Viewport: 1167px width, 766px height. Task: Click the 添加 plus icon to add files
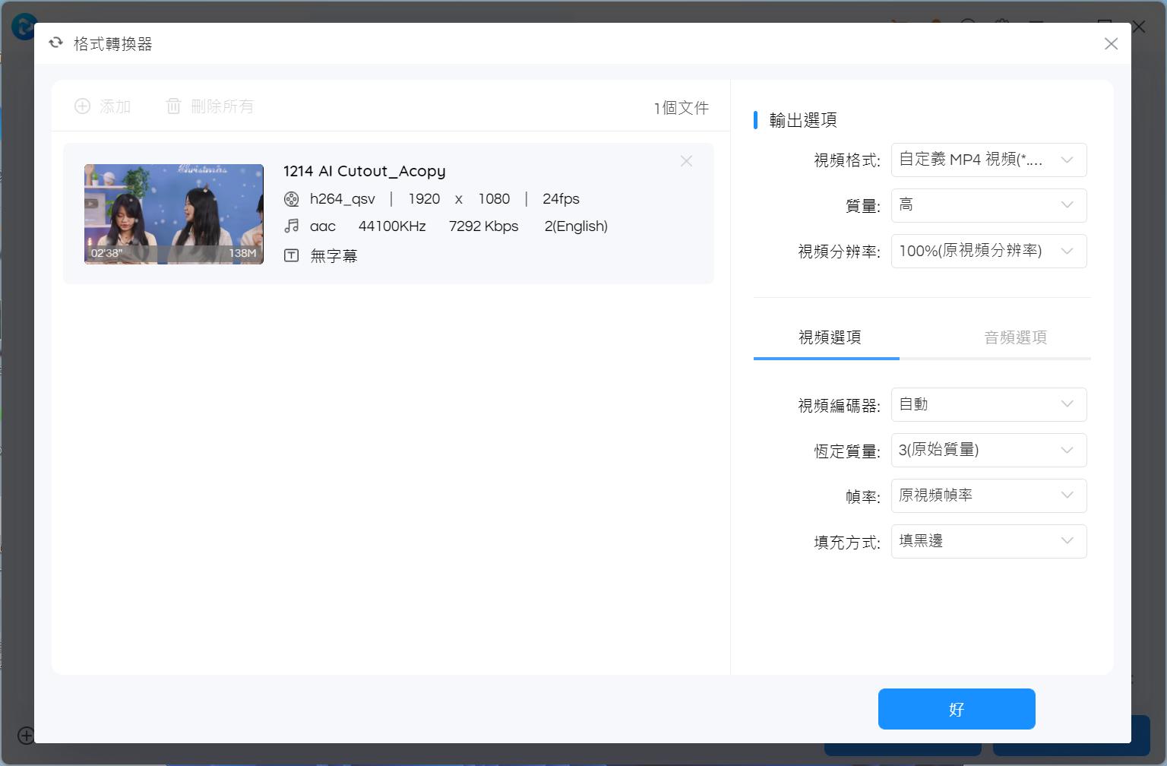coord(83,106)
